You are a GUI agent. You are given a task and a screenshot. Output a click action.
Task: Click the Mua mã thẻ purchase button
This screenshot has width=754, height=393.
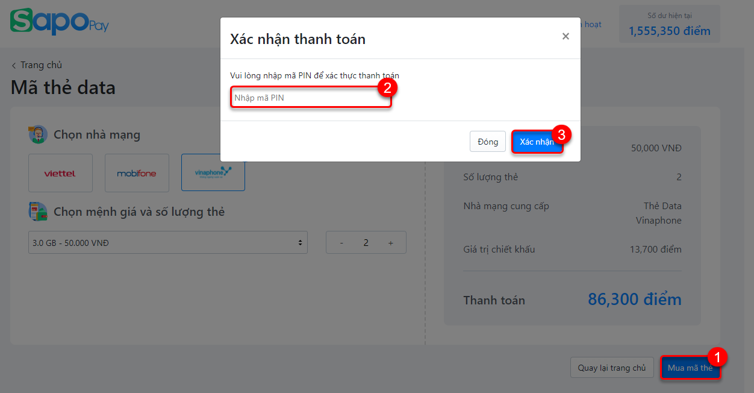(x=690, y=368)
